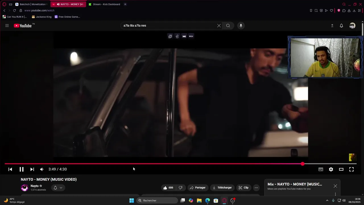
Task: Toggle subtitles on the player
Action: click(321, 169)
